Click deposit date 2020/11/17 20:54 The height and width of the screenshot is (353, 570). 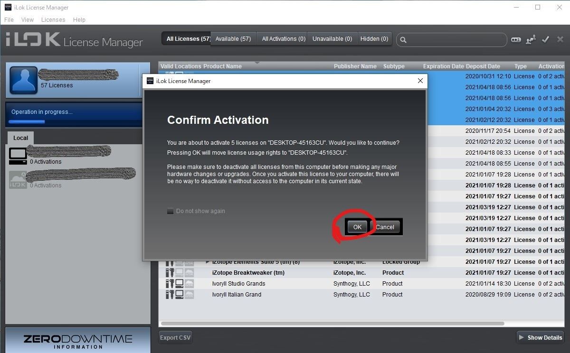[488, 131]
